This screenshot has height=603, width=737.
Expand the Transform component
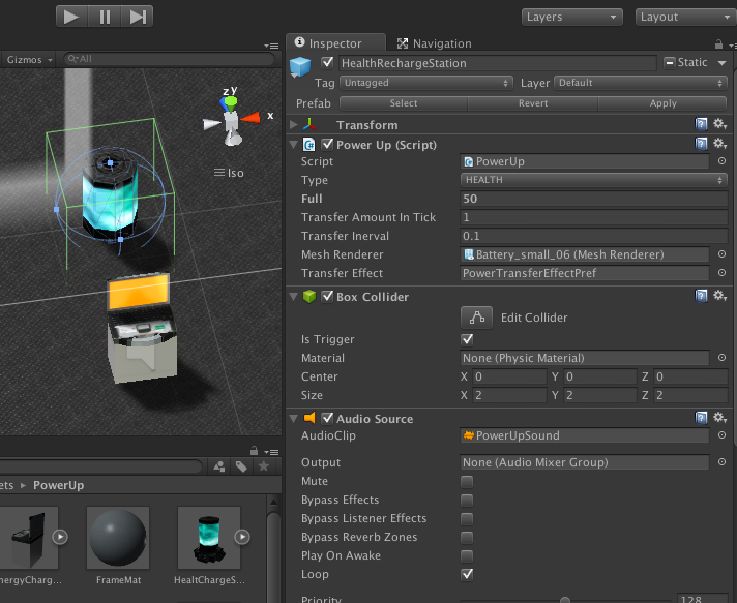point(294,125)
